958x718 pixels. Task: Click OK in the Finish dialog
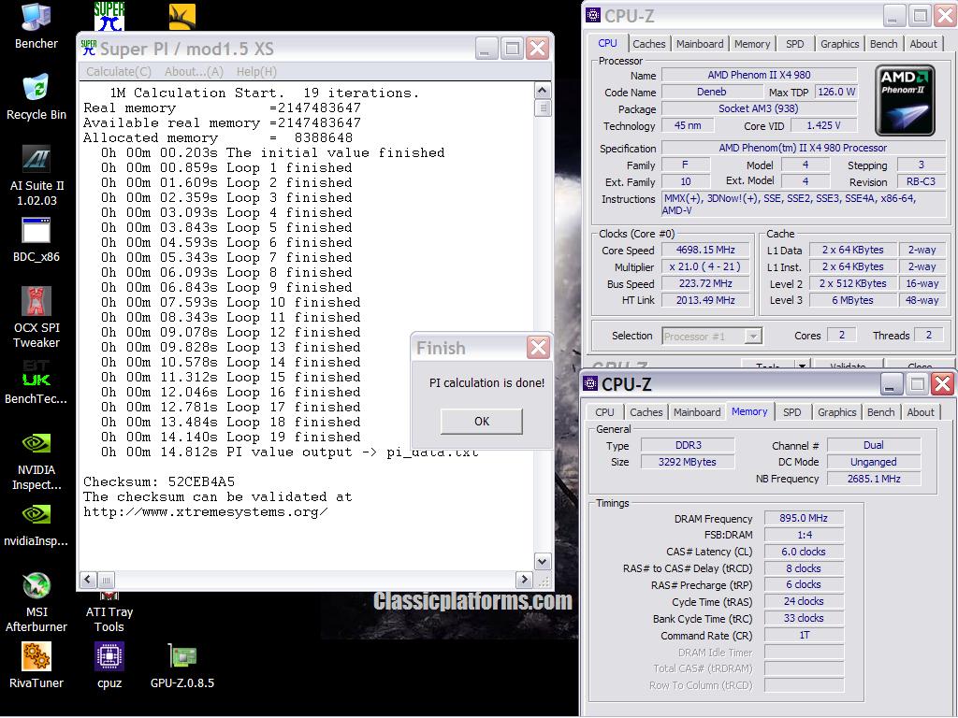tap(482, 422)
